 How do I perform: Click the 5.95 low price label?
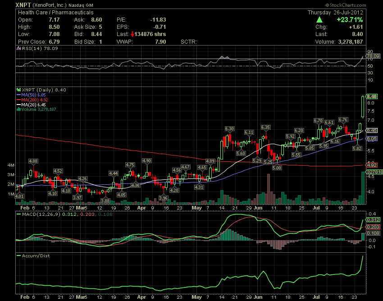click(324, 146)
